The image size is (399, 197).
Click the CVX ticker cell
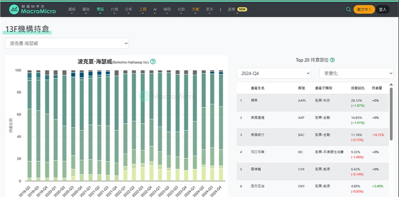click(x=301, y=169)
